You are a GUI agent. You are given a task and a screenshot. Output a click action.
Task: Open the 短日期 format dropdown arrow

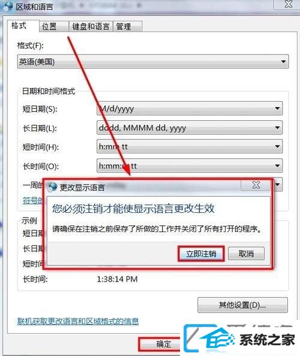coord(277,108)
